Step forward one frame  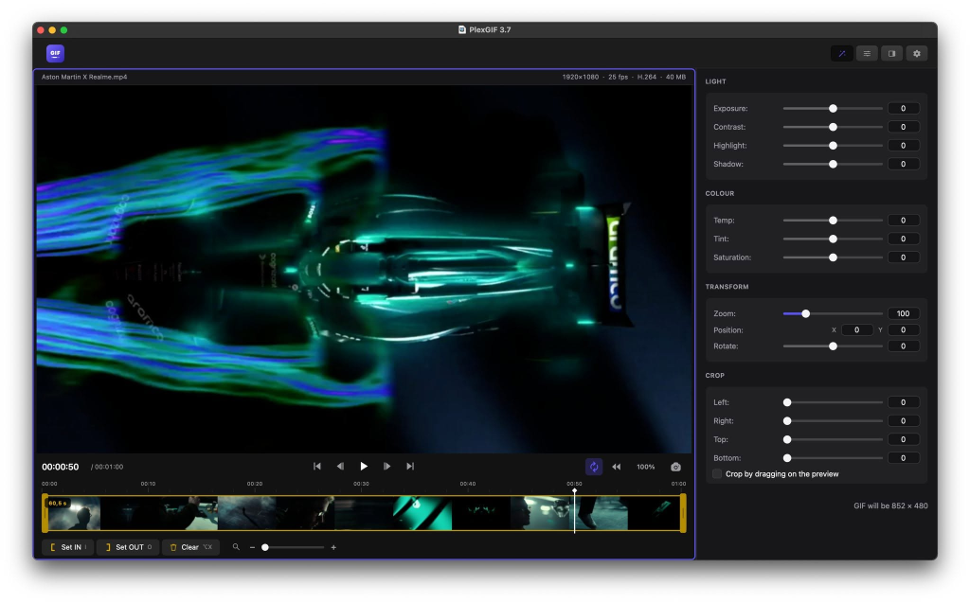coord(386,467)
